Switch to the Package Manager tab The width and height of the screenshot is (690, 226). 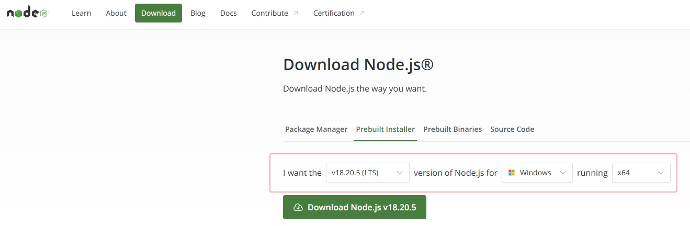click(x=316, y=129)
